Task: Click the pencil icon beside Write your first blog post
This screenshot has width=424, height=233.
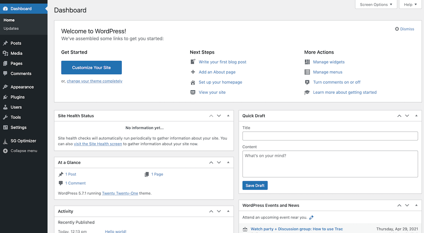Action: [193, 62]
